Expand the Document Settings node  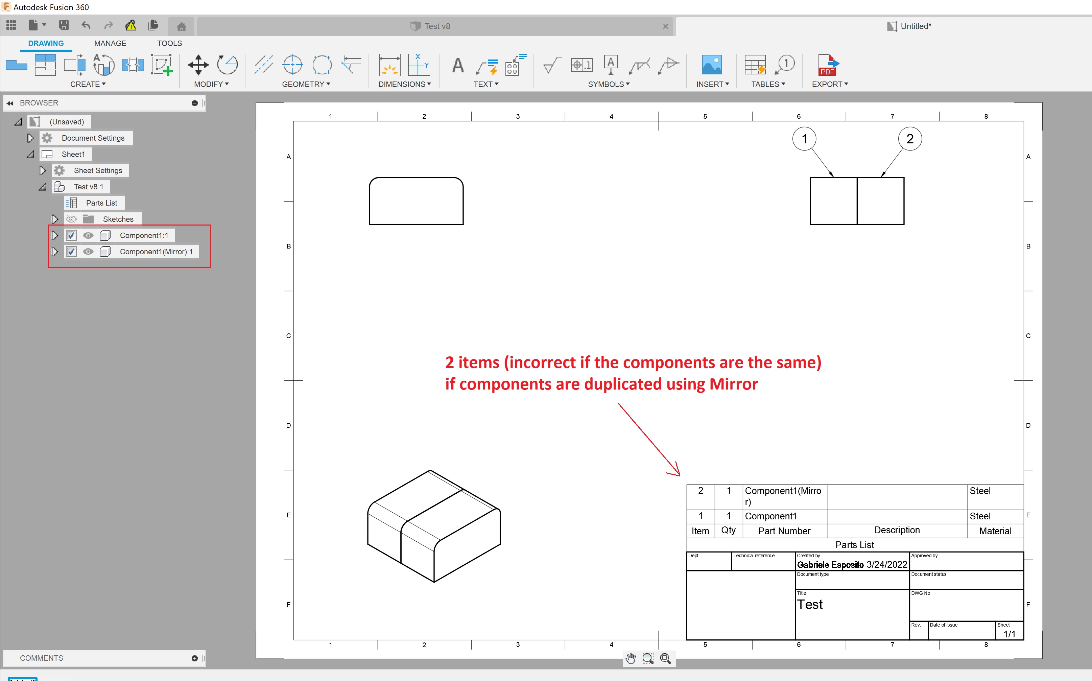30,138
